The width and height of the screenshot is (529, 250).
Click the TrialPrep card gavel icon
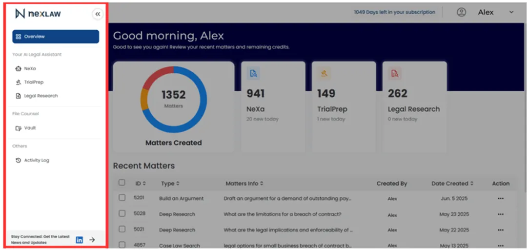click(324, 73)
